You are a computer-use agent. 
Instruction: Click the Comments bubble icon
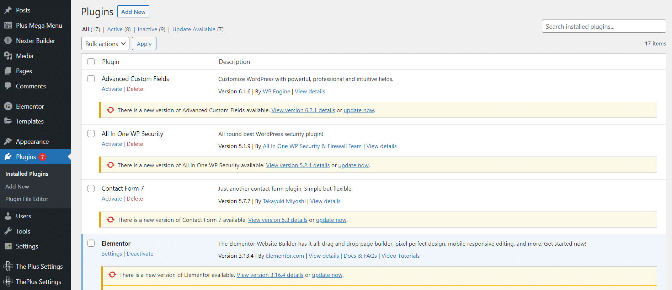coord(8,86)
